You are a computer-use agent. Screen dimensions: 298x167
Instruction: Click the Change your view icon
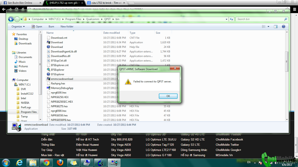point(264,27)
